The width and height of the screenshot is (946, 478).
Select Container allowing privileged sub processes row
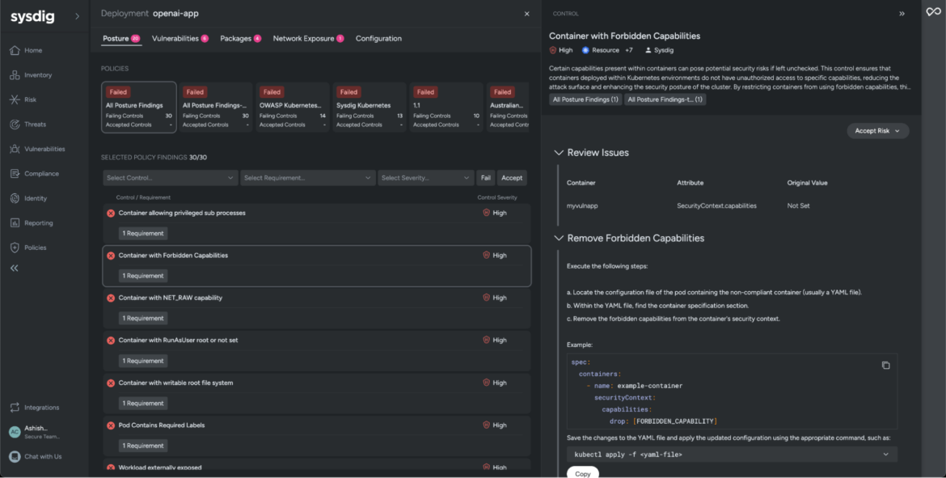317,223
